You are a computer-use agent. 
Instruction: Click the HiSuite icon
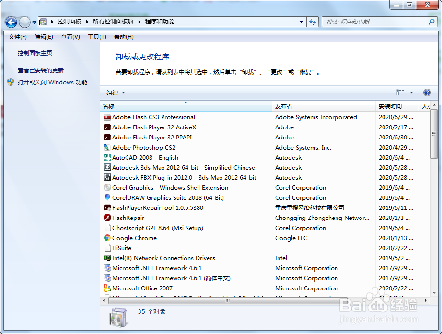(x=107, y=248)
